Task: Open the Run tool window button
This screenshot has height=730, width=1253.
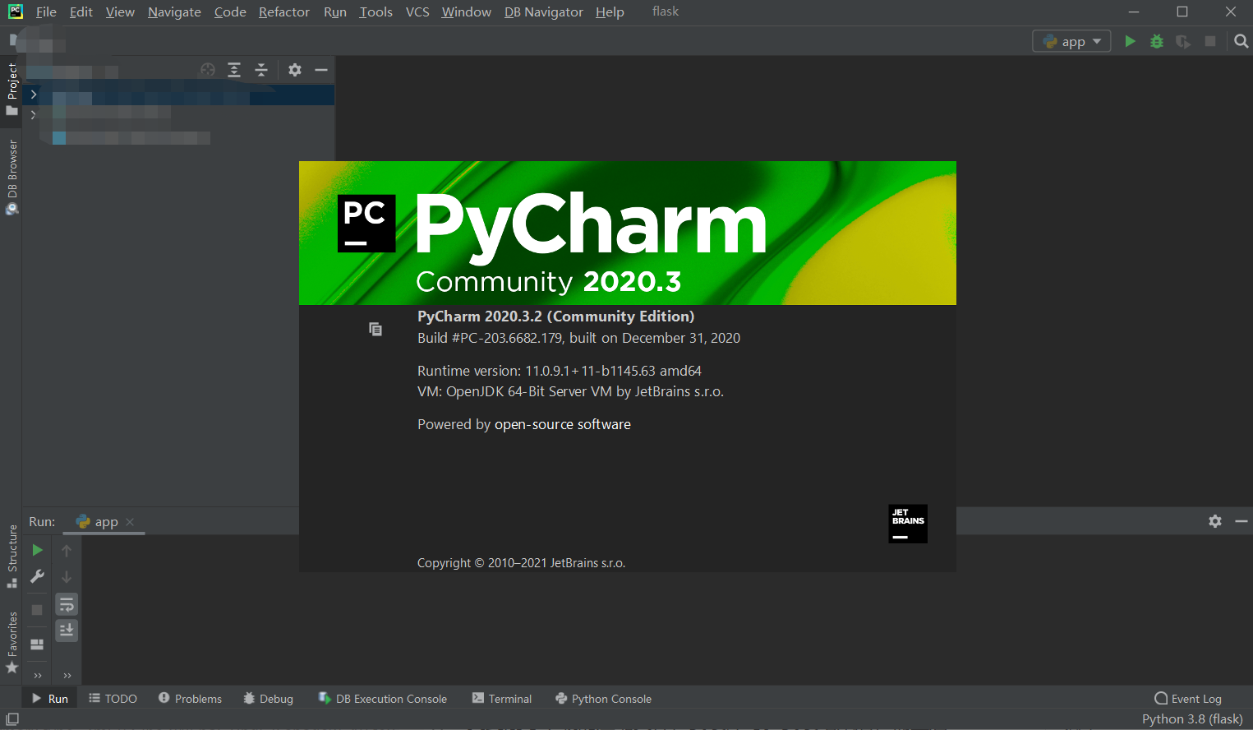Action: (x=49, y=699)
